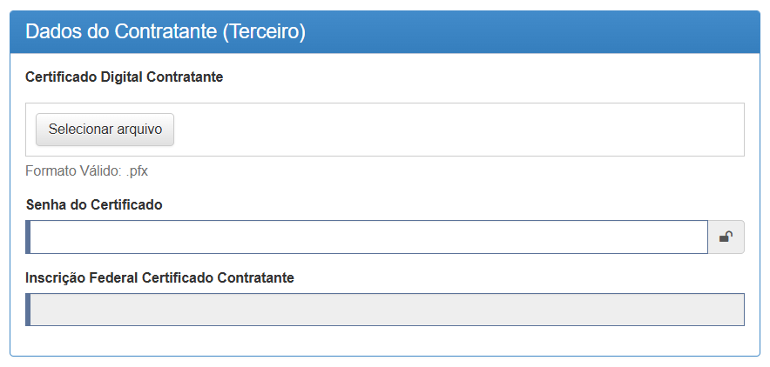Click the word Senha in the password label
This screenshot has height=367, width=770.
pos(45,205)
